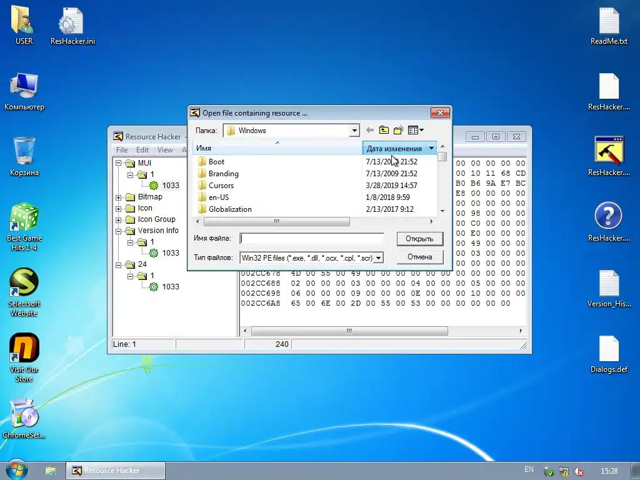Click Resource Hacker taskbar button
Screen dimensions: 640x480
[x=116, y=471]
